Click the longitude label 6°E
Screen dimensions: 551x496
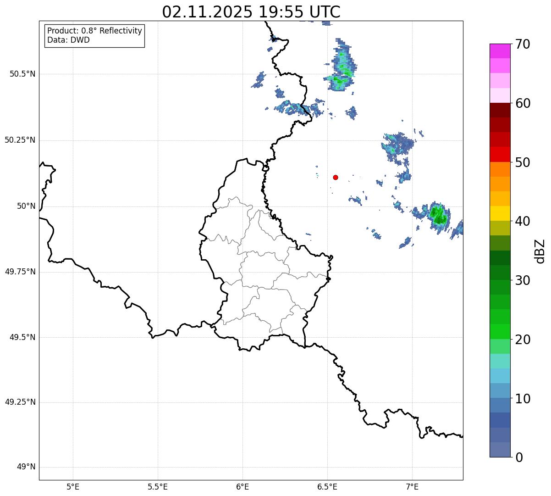[x=242, y=486]
